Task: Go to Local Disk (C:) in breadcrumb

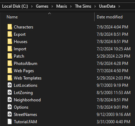Action: [15, 6]
